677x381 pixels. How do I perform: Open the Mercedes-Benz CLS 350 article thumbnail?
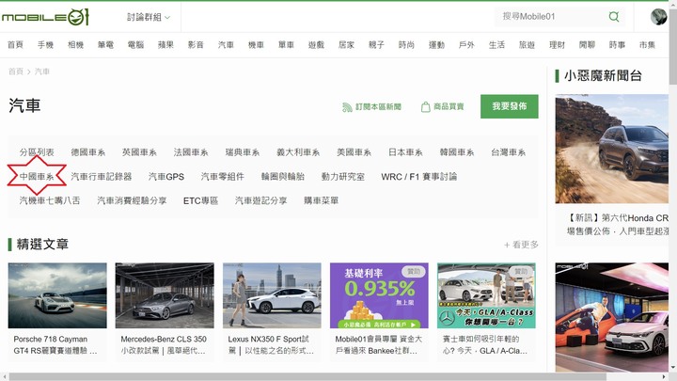pyautogui.click(x=165, y=295)
